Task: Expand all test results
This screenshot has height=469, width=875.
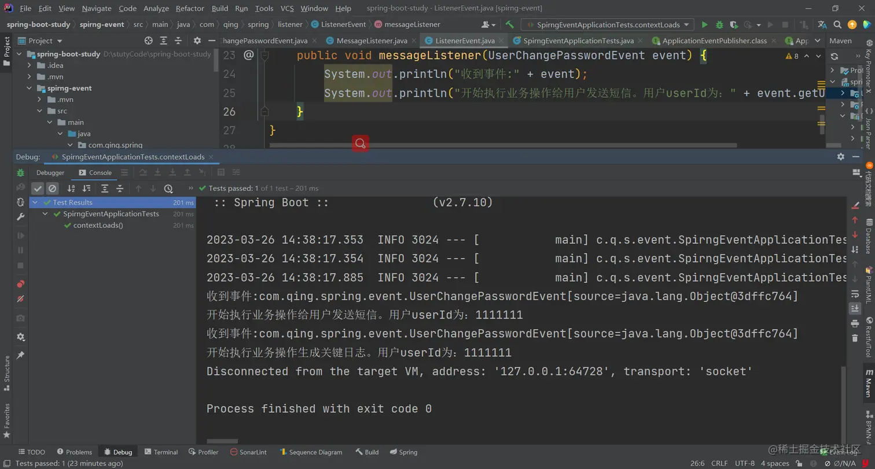Action: (x=105, y=189)
